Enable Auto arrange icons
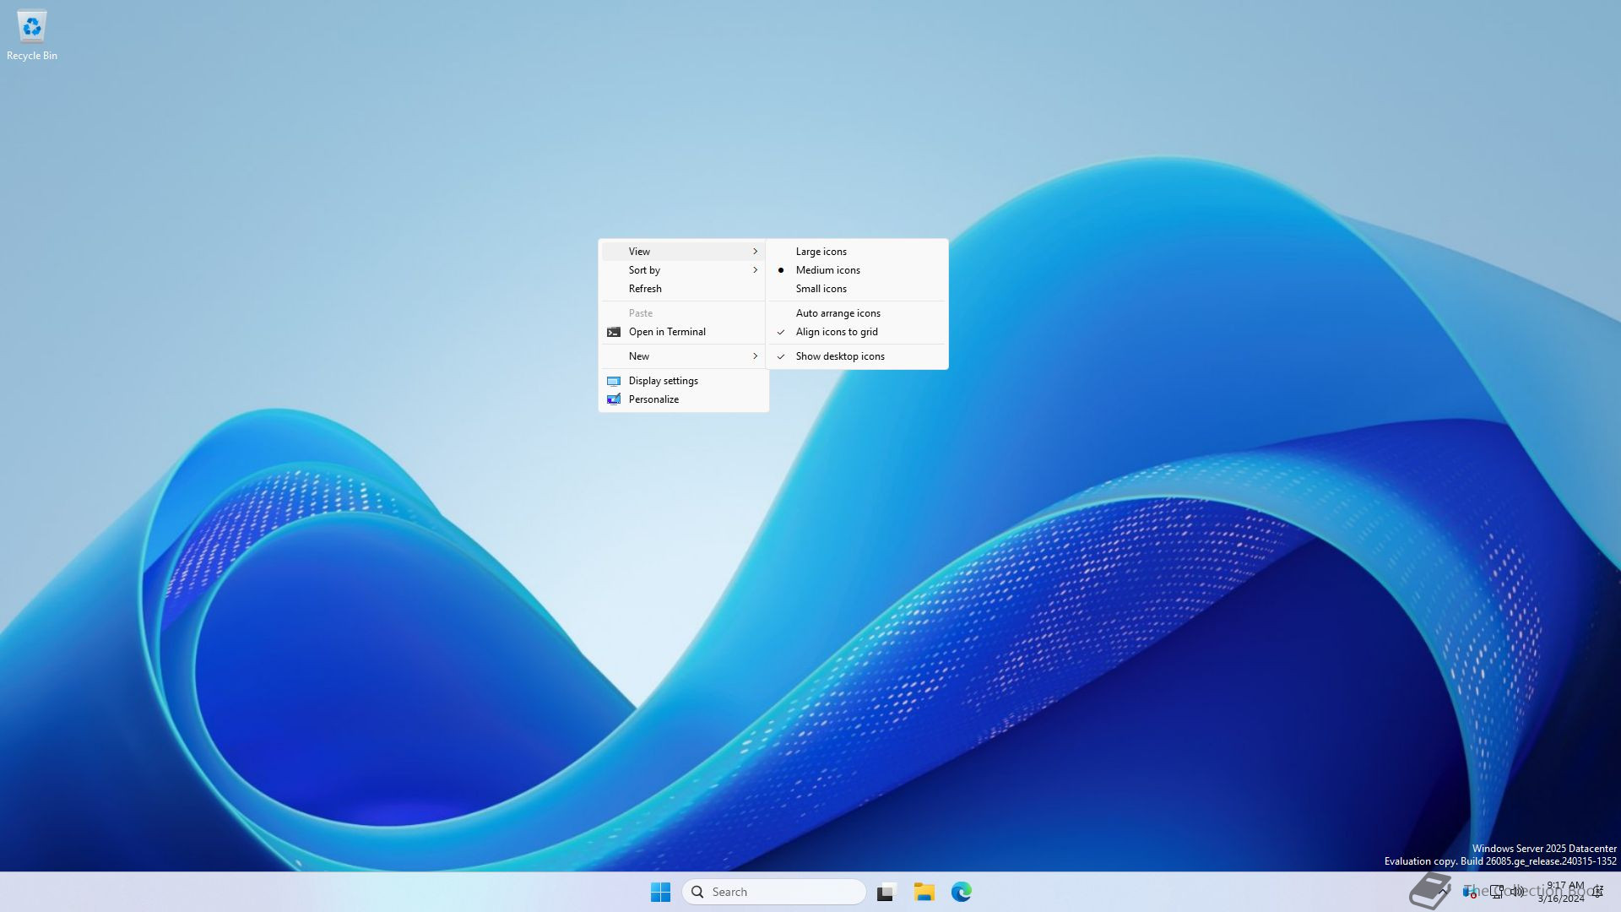 (x=838, y=313)
